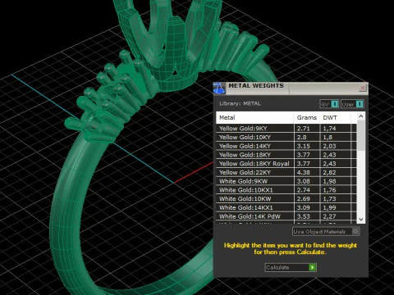Click the Use Object Materials gear icon

point(355,232)
